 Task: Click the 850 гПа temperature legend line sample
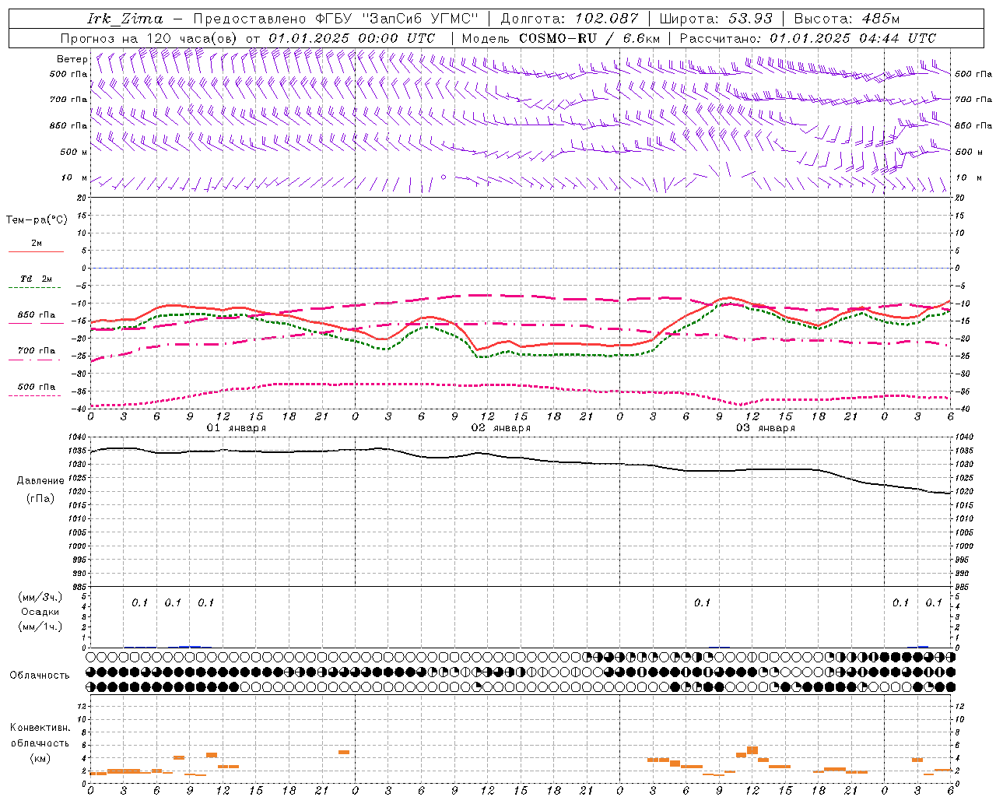coord(36,323)
